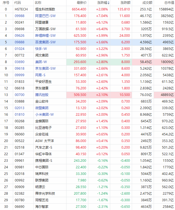Screen dimensions: 175x210
Task: Select the HSTECH index code
Action: pyautogui.click(x=21, y=9)
